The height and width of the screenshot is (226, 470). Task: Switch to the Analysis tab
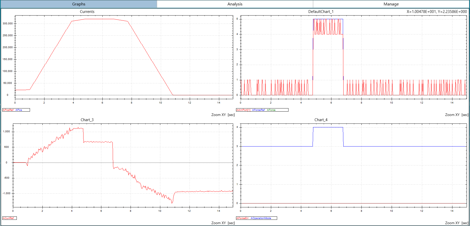point(235,4)
